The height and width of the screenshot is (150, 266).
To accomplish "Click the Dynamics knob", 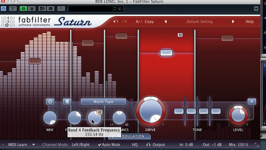I will 119,118.
